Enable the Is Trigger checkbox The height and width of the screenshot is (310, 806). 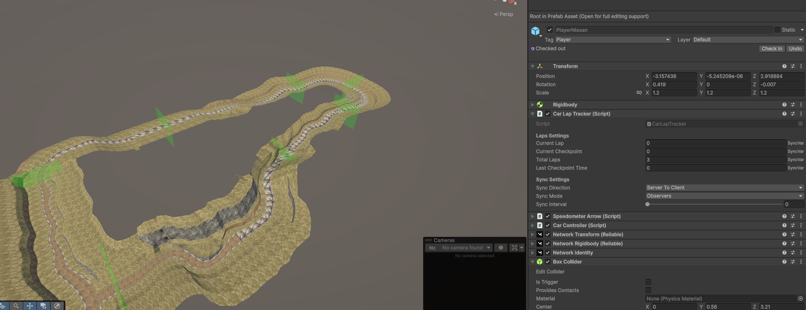(648, 282)
